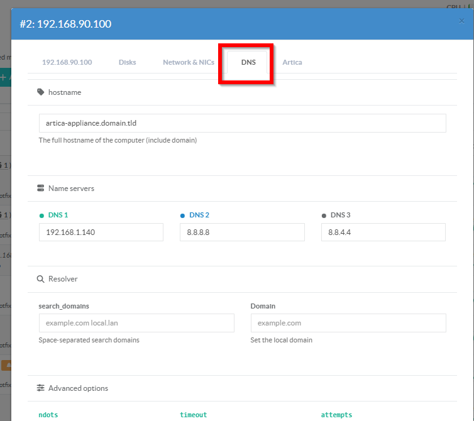Open the Artica tab
Viewport: 474px width, 421px height.
point(292,62)
